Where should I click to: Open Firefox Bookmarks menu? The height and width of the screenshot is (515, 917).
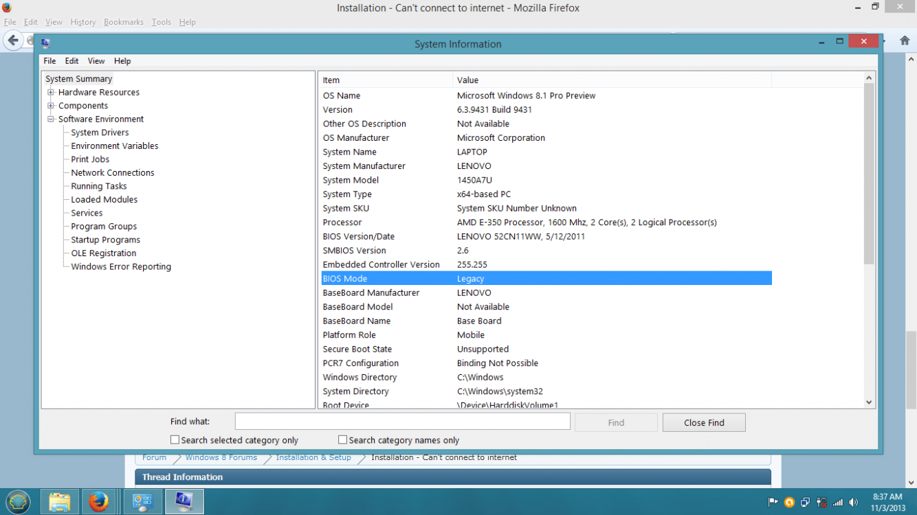[124, 22]
